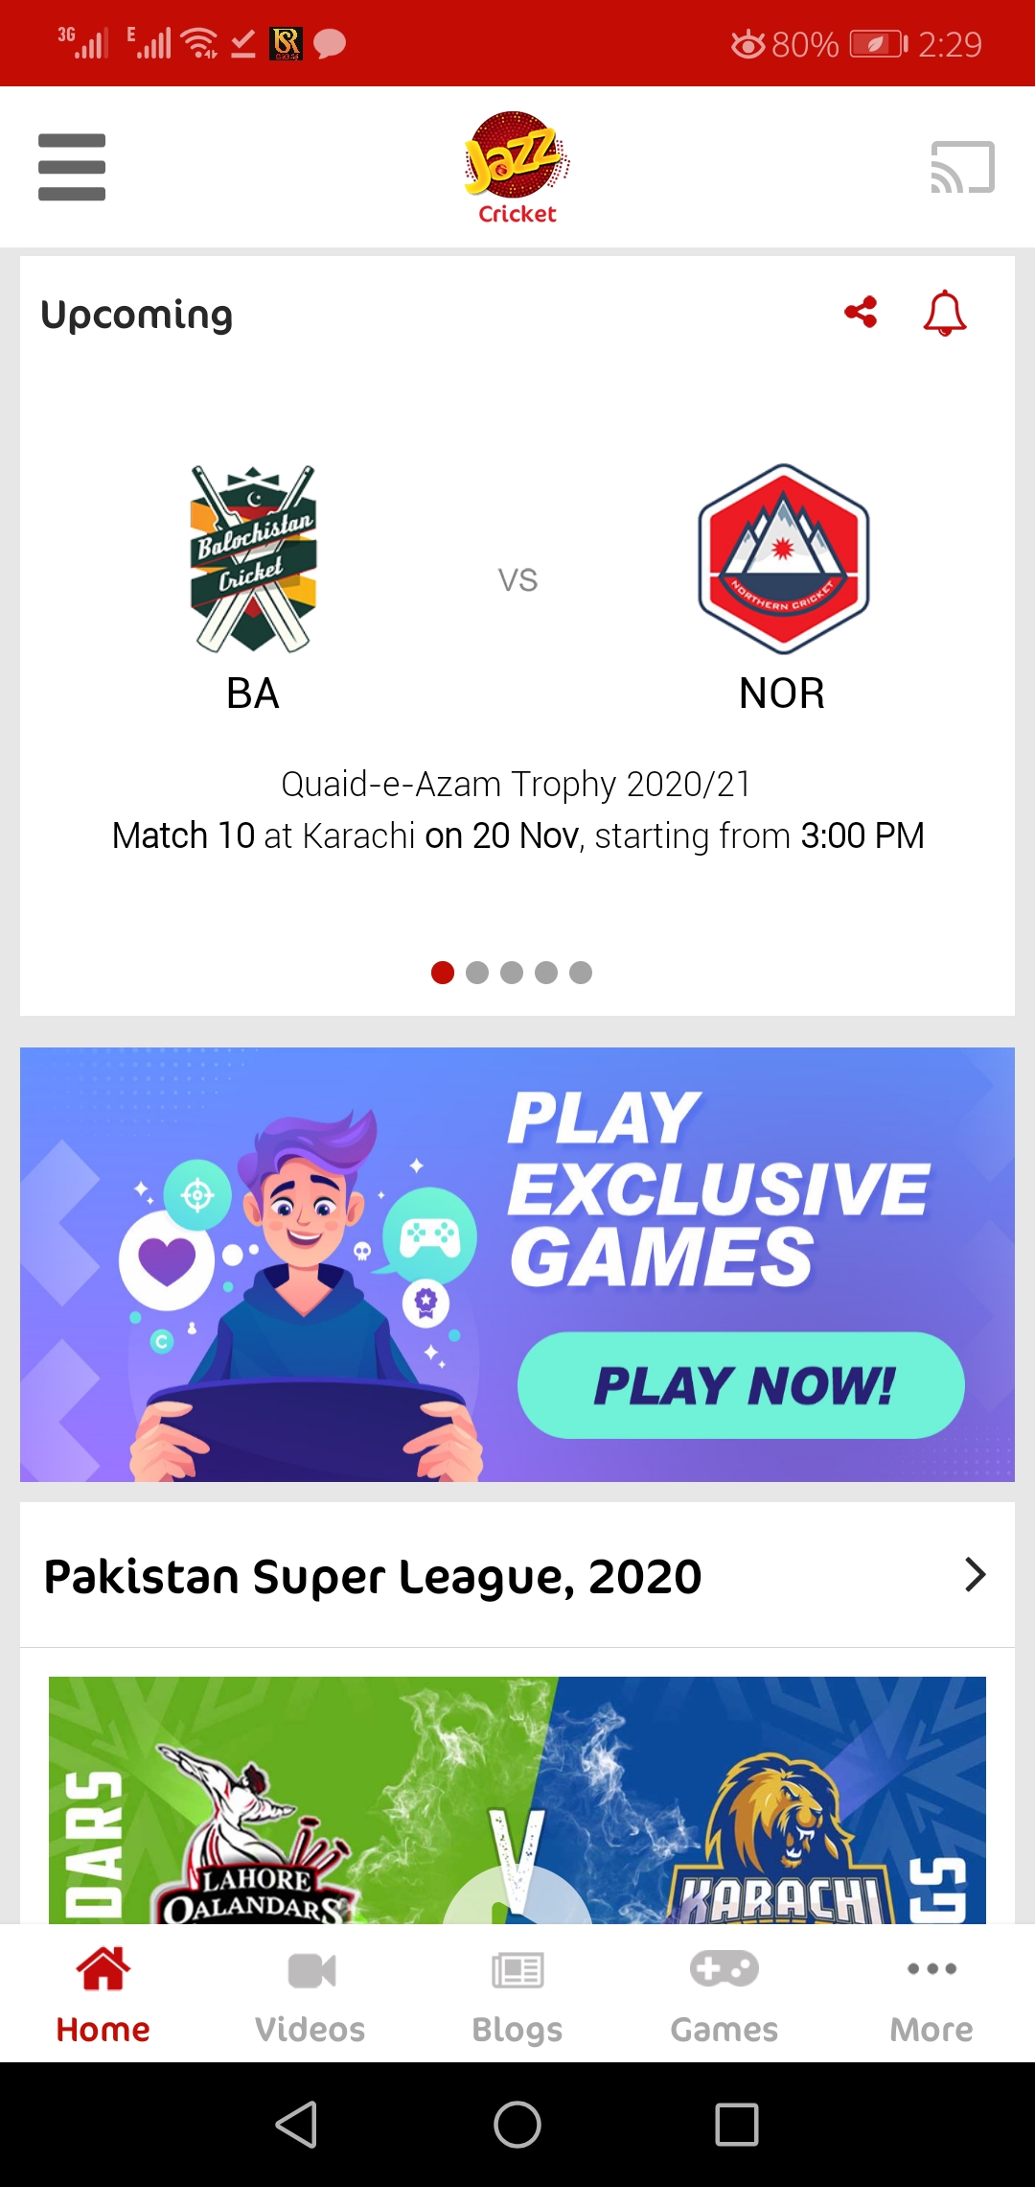Image resolution: width=1035 pixels, height=2187 pixels.
Task: Share the upcoming match
Action: coord(861,313)
